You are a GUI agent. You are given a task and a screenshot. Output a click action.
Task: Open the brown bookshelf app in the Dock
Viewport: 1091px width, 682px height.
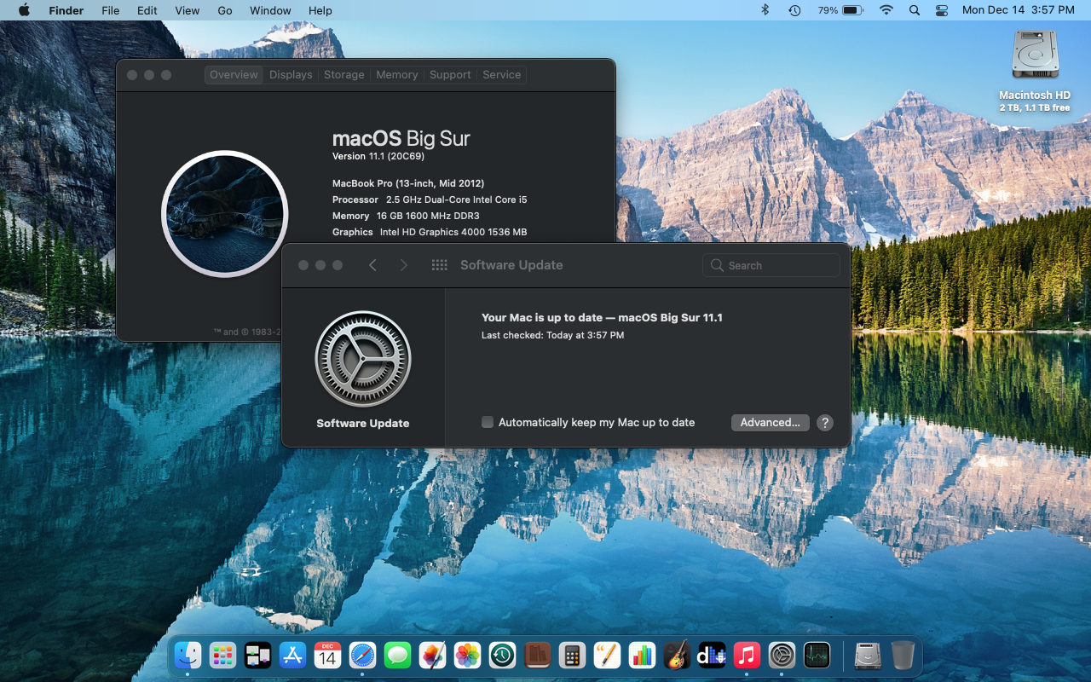[537, 655]
